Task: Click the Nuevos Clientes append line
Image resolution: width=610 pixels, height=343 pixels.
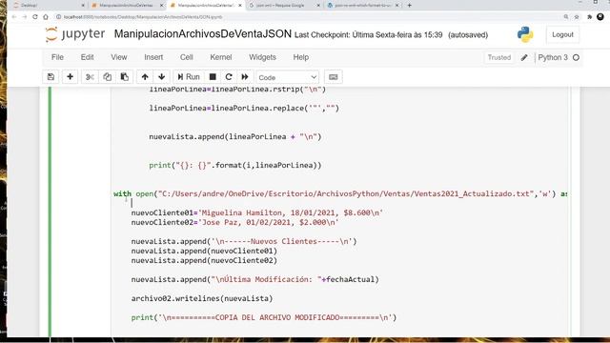Action: [244, 241]
